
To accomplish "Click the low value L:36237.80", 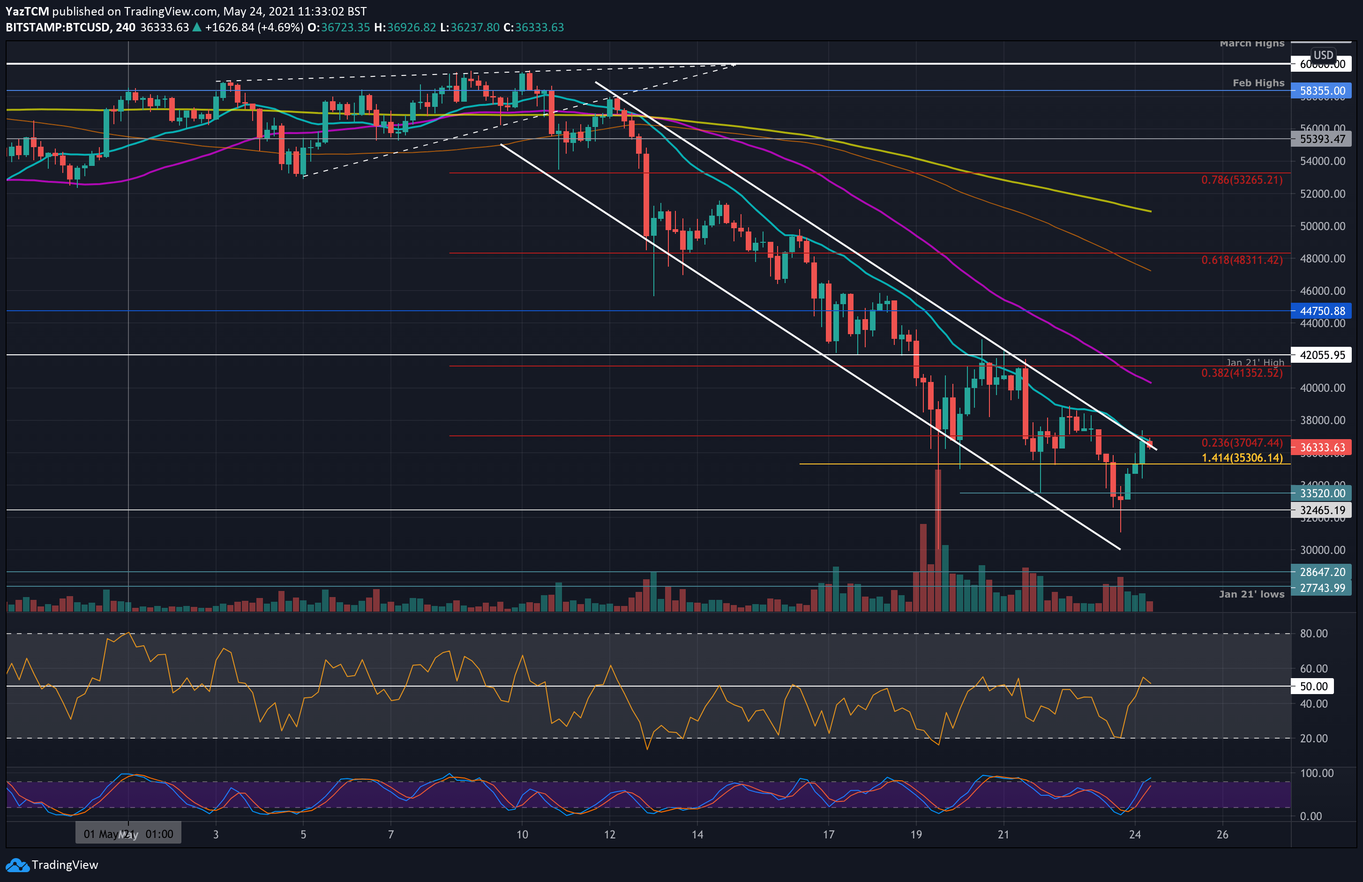I will (x=470, y=28).
